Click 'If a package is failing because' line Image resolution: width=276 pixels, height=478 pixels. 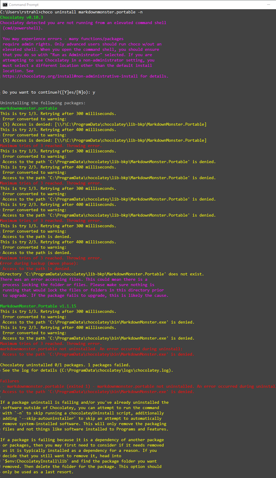(x=82, y=440)
